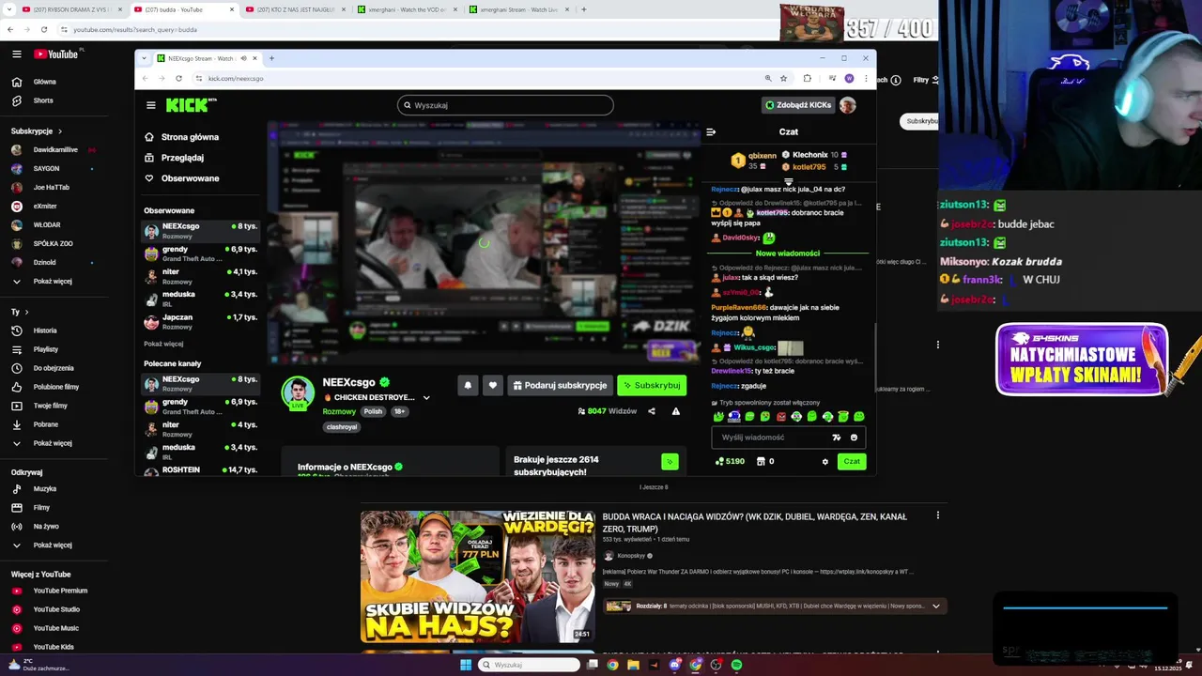Image resolution: width=1202 pixels, height=676 pixels.
Task: Select Japczan in followed channels
Action: point(200,321)
